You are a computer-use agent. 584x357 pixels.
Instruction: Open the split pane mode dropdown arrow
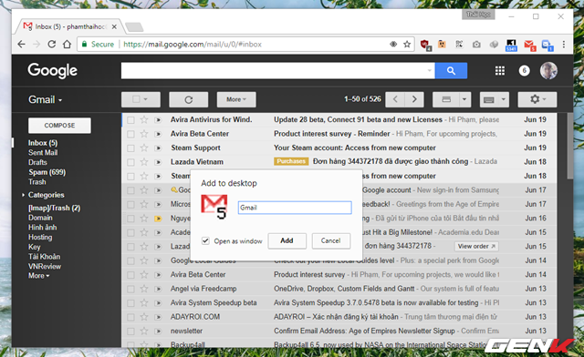[x=464, y=99]
